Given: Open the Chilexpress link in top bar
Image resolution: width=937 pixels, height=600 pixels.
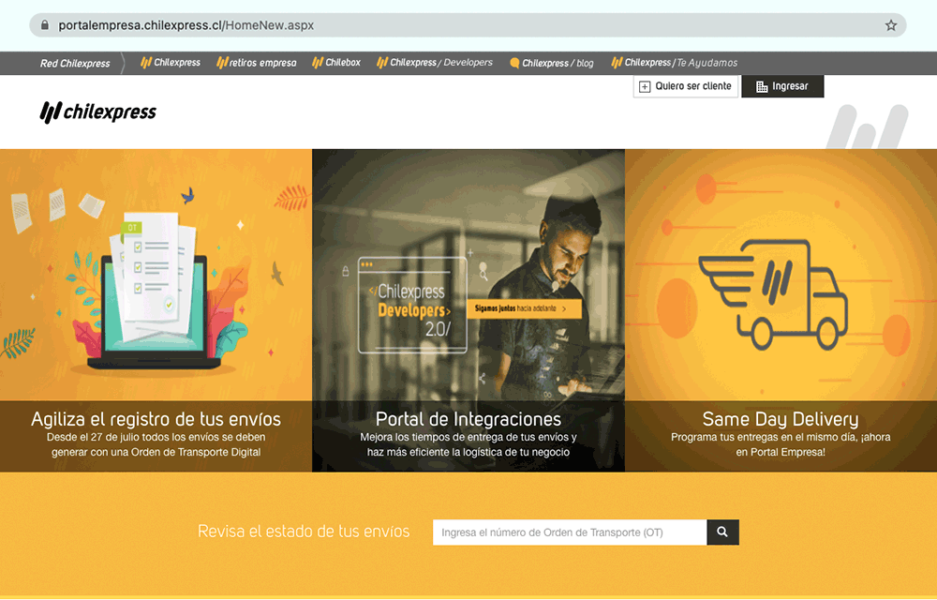Looking at the screenshot, I should click(171, 62).
